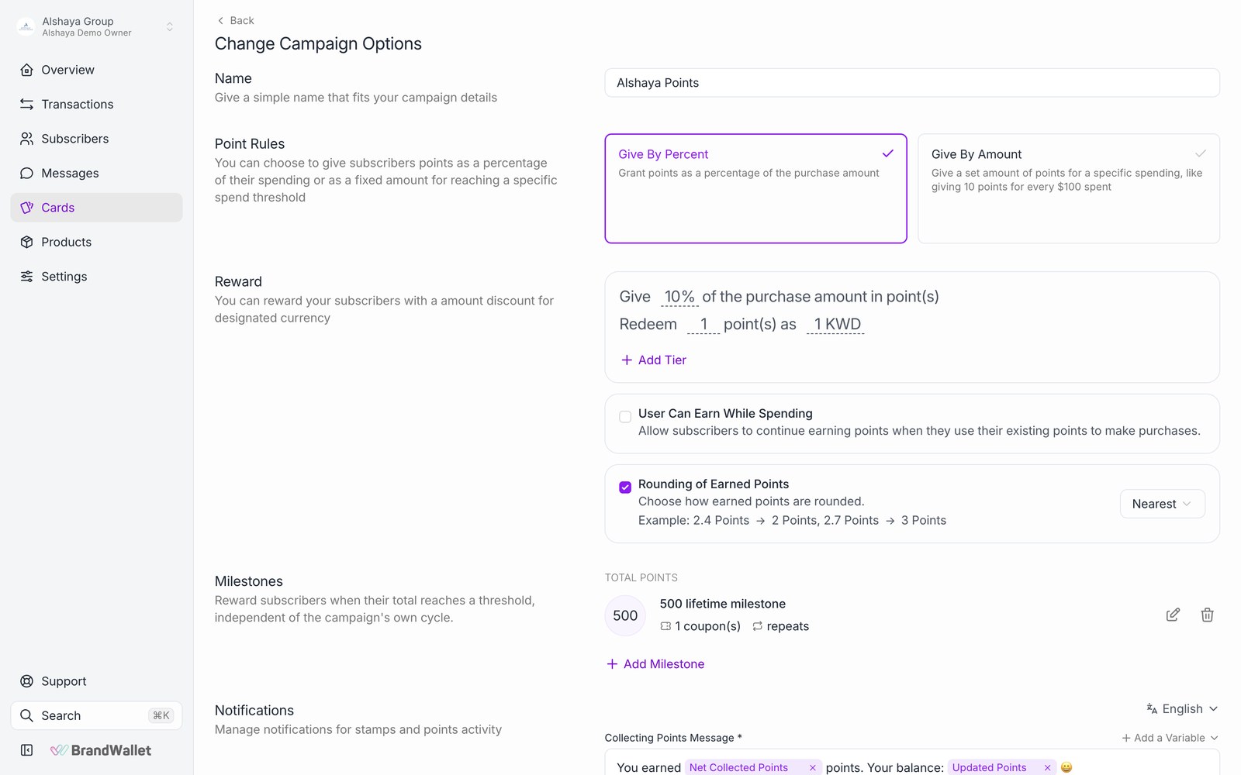The height and width of the screenshot is (775, 1241).
Task: Go to the Transactions section
Action: [96, 104]
